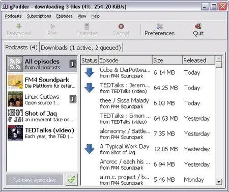The image size is (229, 192).
Task: Maximize the gPodder window
Action: [214, 7]
